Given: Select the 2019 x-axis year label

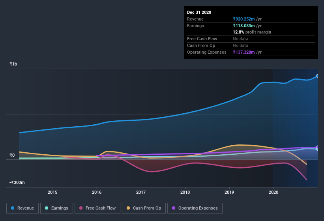Looking at the screenshot, I should 229,192.
